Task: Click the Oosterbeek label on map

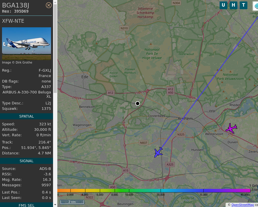Action: pos(157,116)
